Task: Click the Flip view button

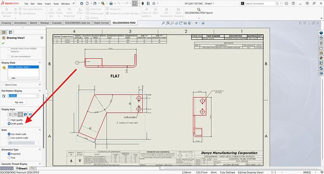Action: [19, 102]
